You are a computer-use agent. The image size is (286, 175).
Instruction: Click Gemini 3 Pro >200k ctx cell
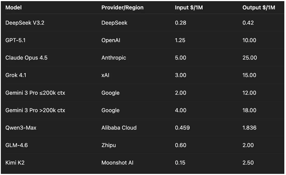point(35,110)
